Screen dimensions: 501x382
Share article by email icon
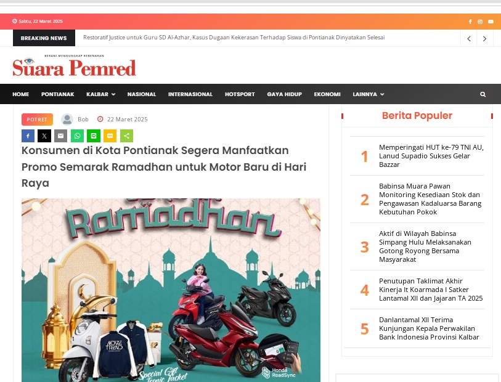point(61,136)
